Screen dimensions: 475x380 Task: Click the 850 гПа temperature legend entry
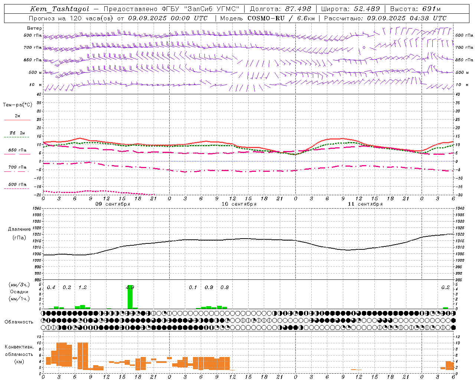(x=17, y=150)
